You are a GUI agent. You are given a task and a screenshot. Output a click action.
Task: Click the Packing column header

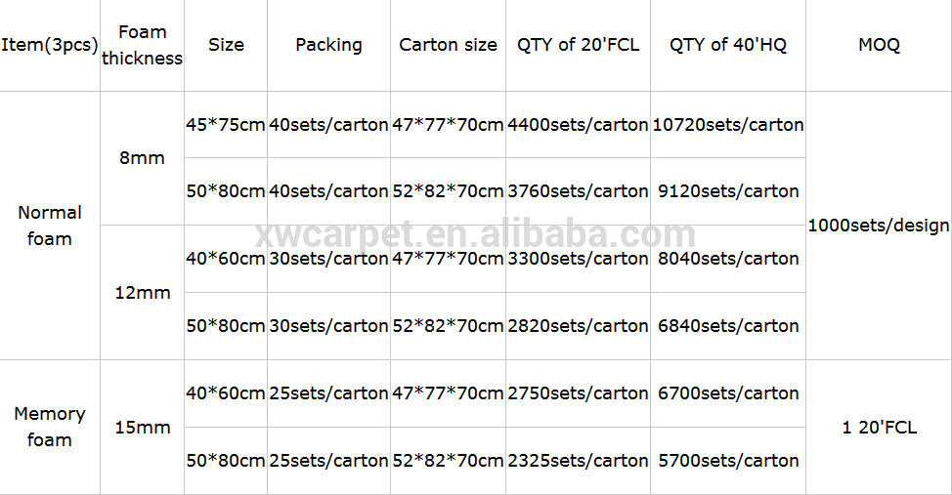pyautogui.click(x=328, y=45)
